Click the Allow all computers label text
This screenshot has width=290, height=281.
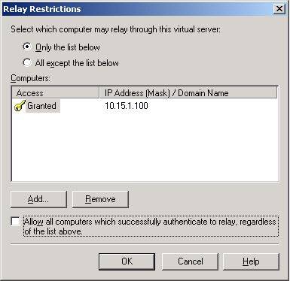tap(151, 226)
